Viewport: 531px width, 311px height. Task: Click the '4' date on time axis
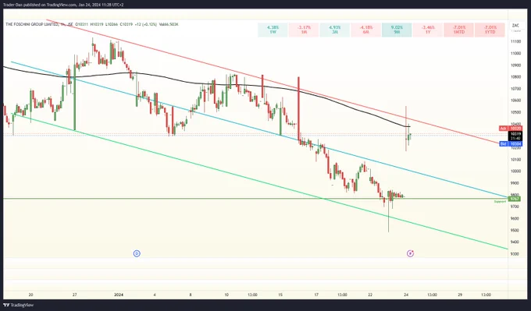click(x=155, y=295)
